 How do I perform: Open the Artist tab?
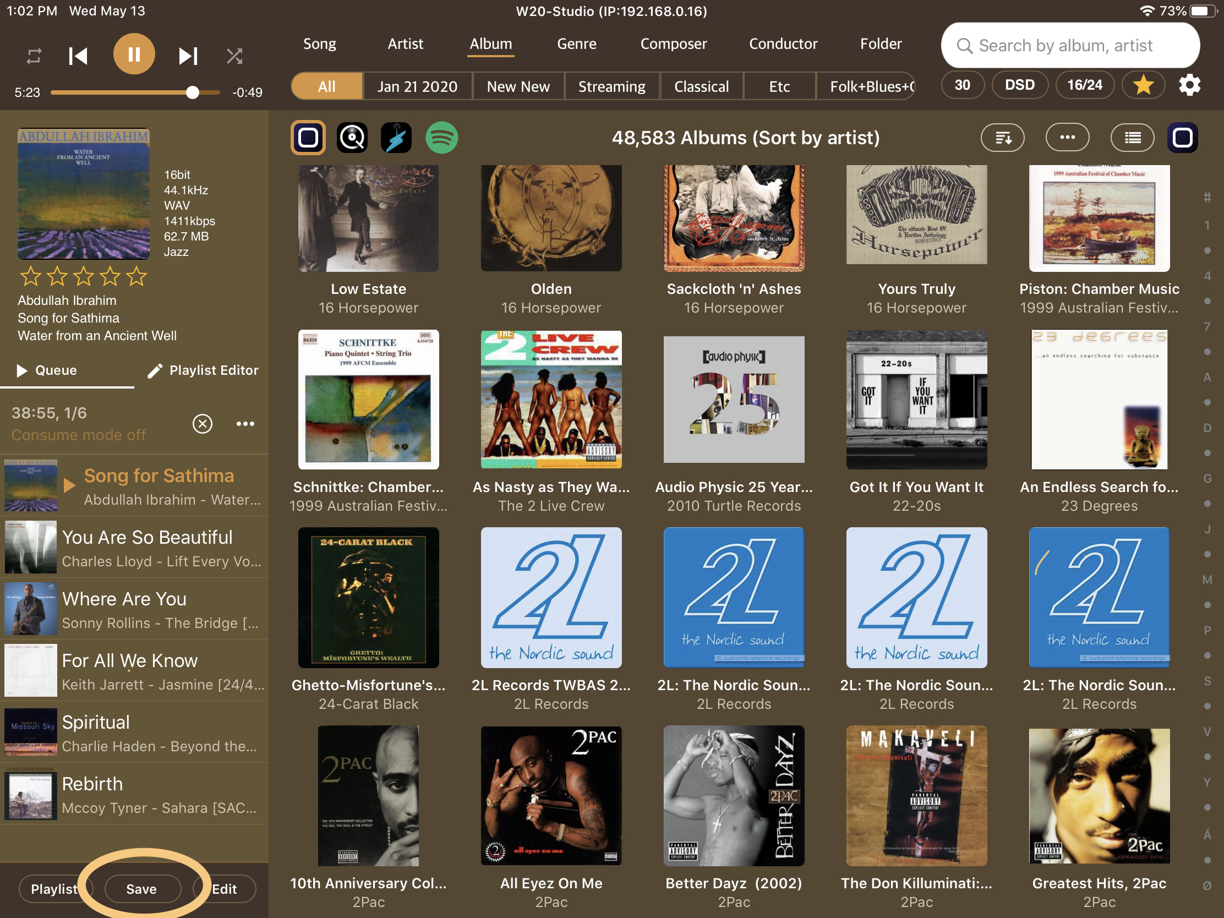pos(405,43)
